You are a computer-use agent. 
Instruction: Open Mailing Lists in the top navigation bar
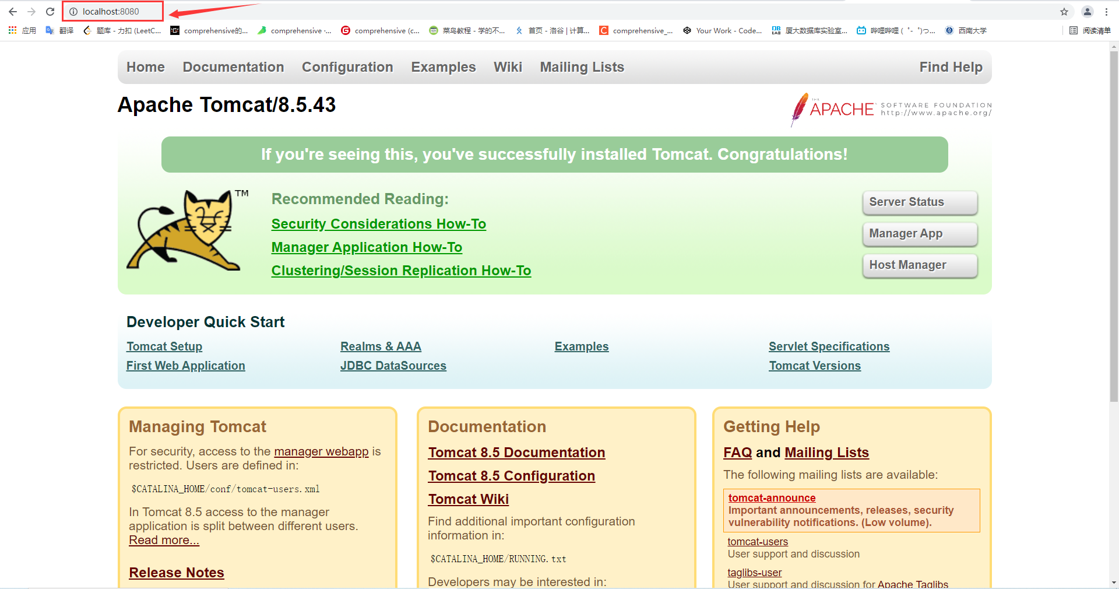(582, 67)
